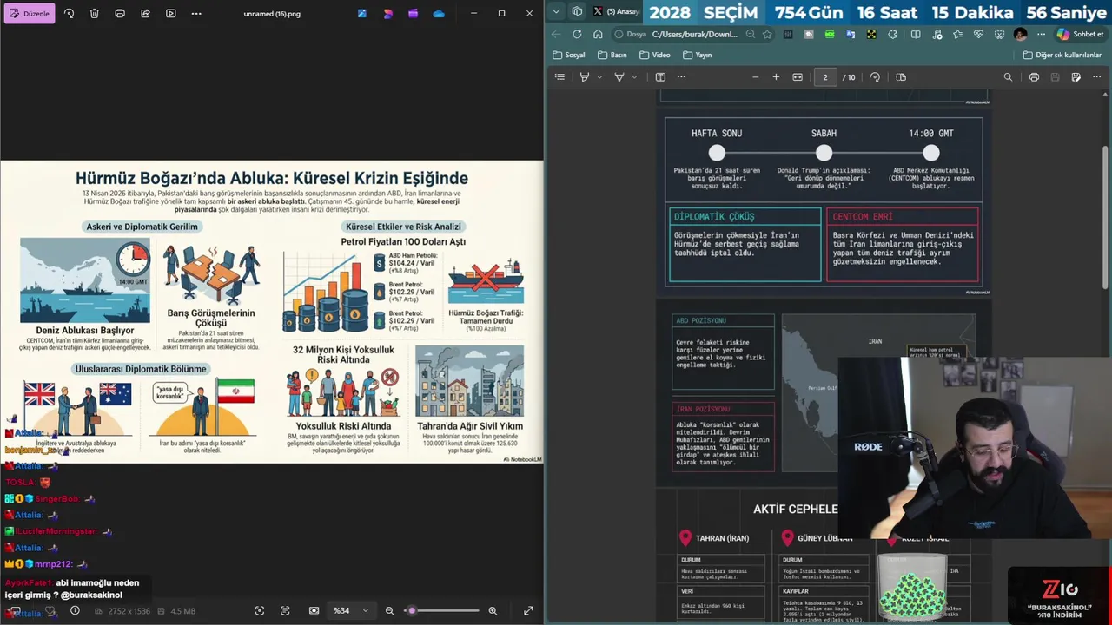Open the %34 zoom level dropdown
Image resolution: width=1112 pixels, height=625 pixels.
(351, 610)
